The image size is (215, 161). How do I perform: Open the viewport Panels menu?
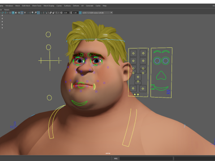(x=7, y=10)
